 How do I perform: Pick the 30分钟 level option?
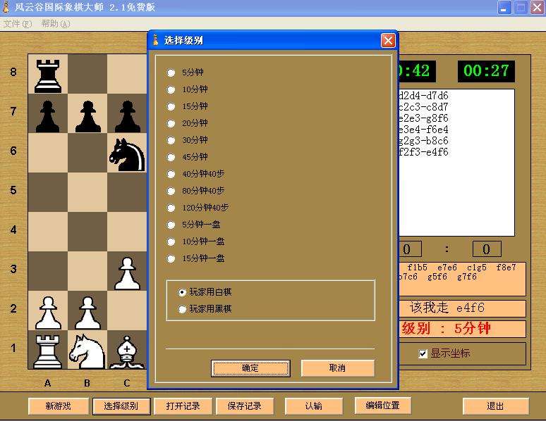pyautogui.click(x=171, y=140)
